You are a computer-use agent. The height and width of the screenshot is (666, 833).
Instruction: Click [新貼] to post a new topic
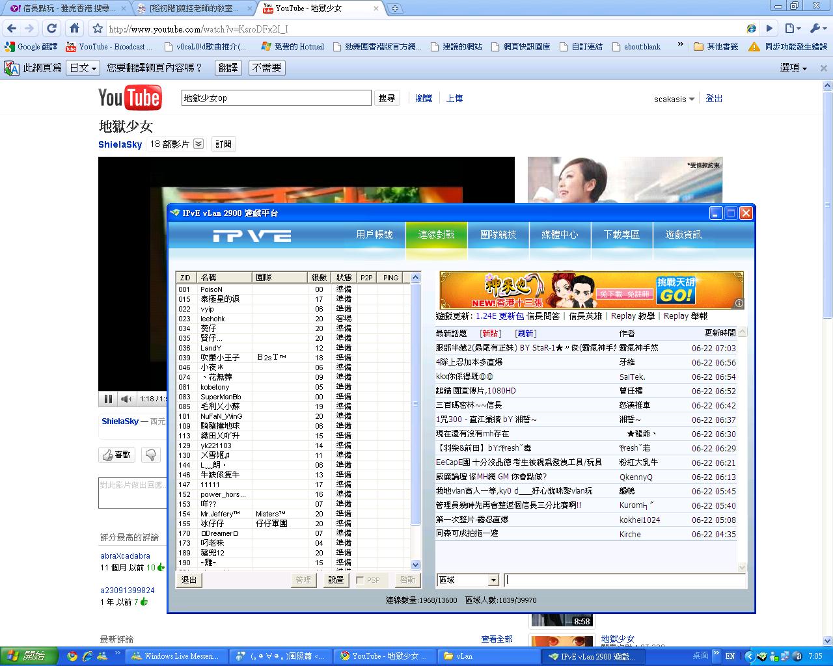coord(491,333)
